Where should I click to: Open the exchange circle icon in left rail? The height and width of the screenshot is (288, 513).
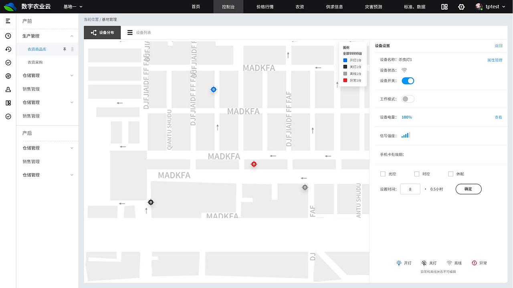click(8, 76)
